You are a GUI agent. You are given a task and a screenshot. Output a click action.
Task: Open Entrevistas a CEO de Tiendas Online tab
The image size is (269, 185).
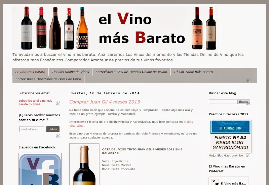(x=131, y=72)
